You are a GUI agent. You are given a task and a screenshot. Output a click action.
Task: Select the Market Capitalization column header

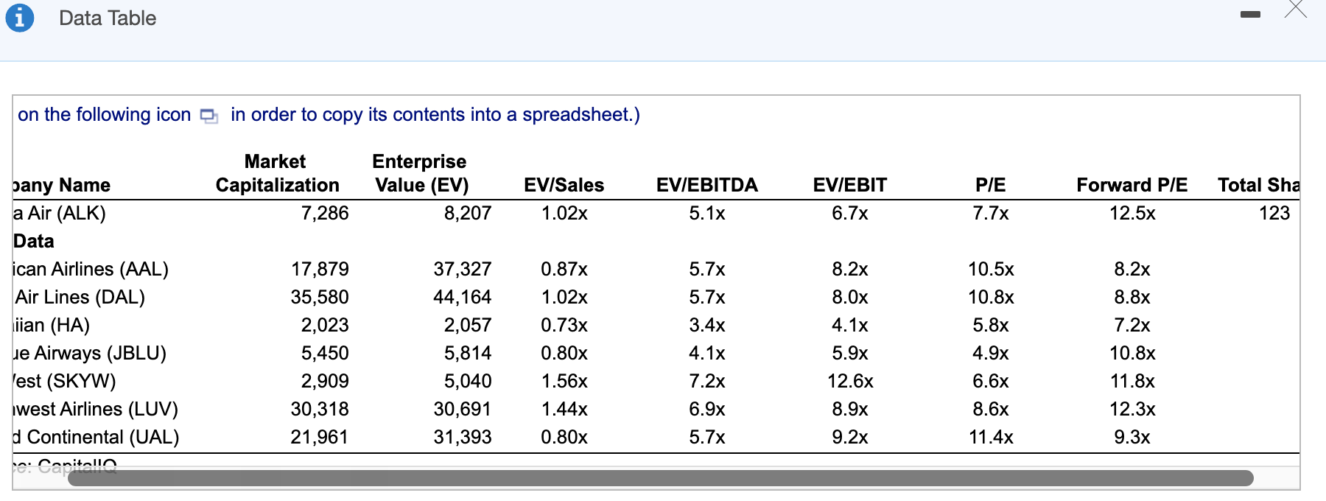click(x=277, y=173)
